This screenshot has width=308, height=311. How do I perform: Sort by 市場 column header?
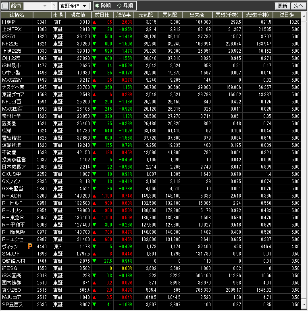58,14
